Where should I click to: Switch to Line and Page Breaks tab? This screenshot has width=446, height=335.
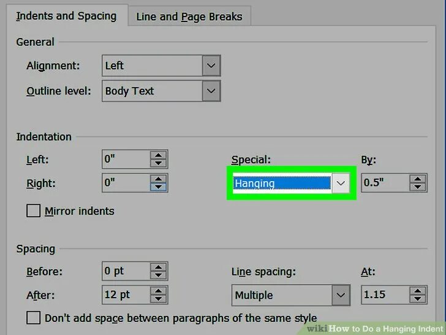(x=189, y=17)
